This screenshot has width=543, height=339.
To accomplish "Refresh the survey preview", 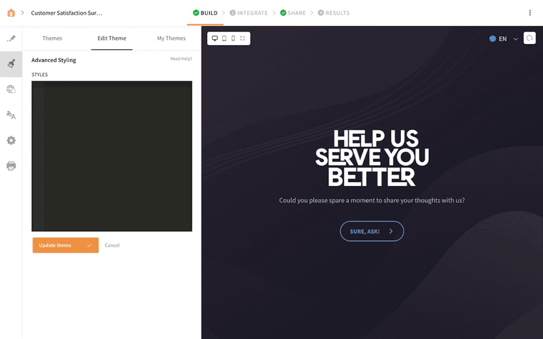I will click(x=529, y=38).
